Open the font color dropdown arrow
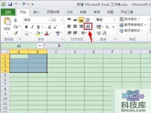The width and height of the screenshot is (151, 113). 50,33
